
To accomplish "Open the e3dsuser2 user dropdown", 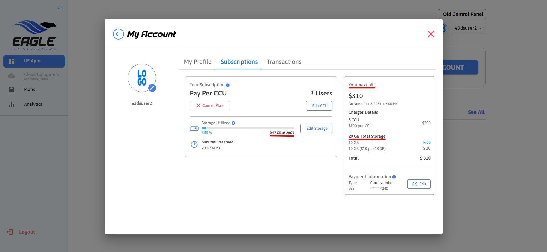I will (x=468, y=28).
